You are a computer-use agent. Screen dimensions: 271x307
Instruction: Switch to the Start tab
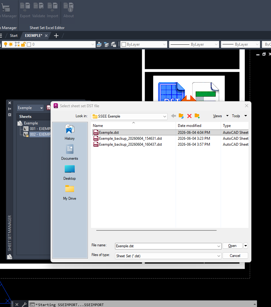tap(14, 36)
